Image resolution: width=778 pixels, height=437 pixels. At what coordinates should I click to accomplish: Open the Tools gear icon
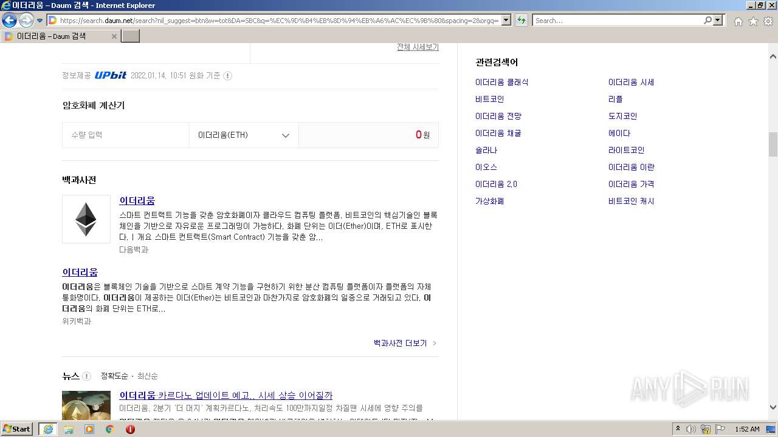[768, 21]
